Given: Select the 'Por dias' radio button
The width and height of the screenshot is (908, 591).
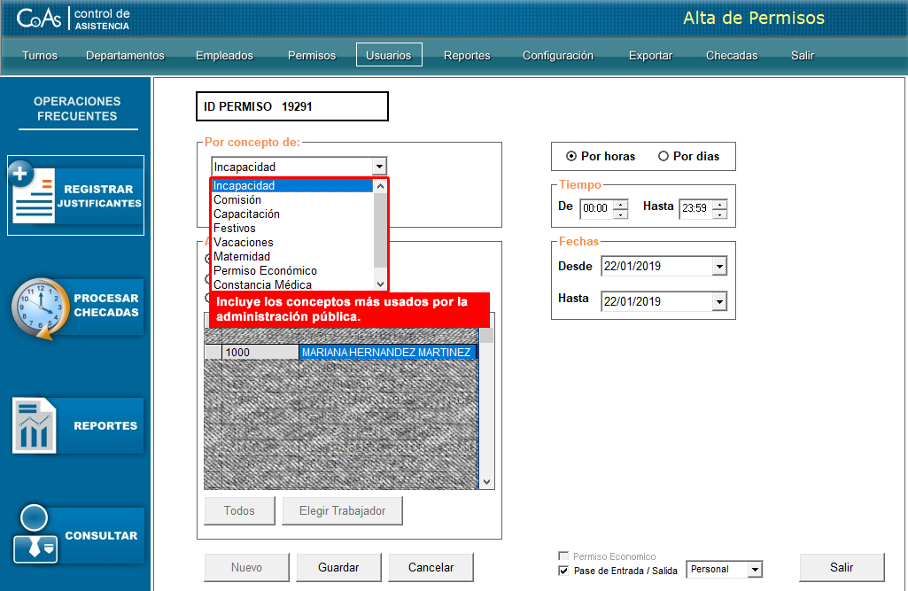Looking at the screenshot, I should 664,157.
